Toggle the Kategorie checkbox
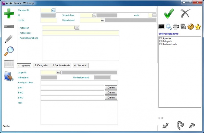This screenshot has width=204, height=133. click(x=160, y=41)
